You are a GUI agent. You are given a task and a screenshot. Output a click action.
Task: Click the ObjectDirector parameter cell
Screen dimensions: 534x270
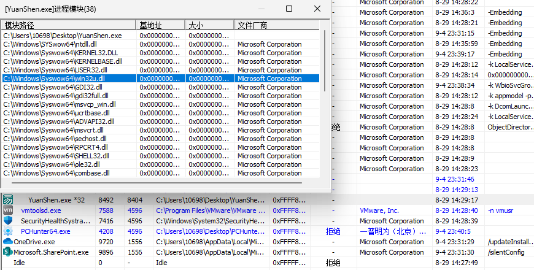pos(510,127)
